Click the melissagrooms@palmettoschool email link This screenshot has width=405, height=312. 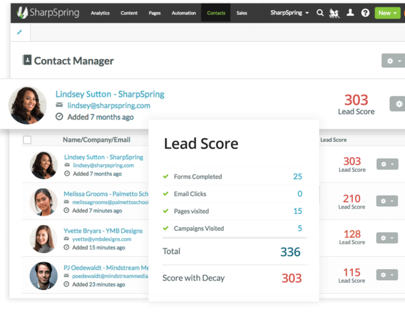tap(110, 202)
